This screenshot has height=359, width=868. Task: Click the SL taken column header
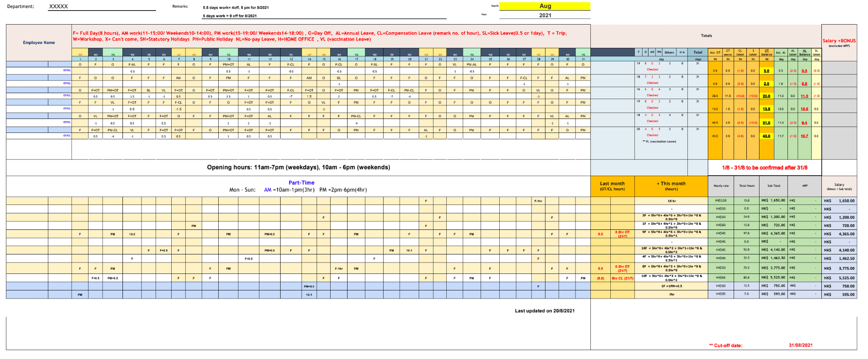[816, 52]
